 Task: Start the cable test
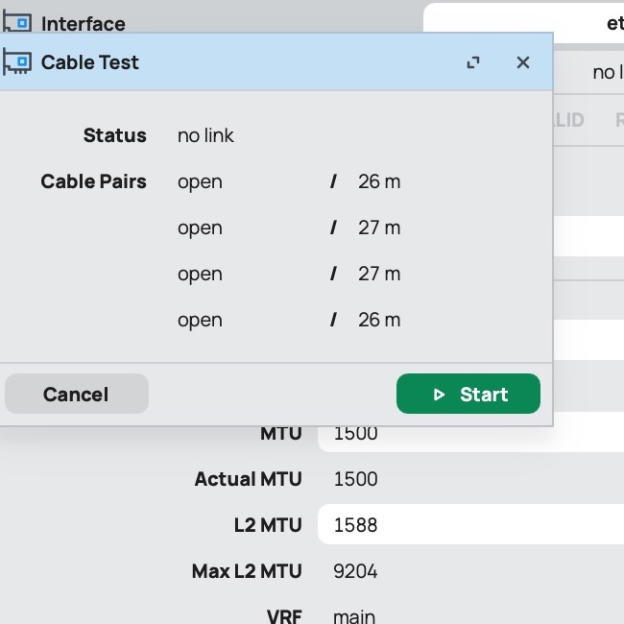tap(468, 395)
